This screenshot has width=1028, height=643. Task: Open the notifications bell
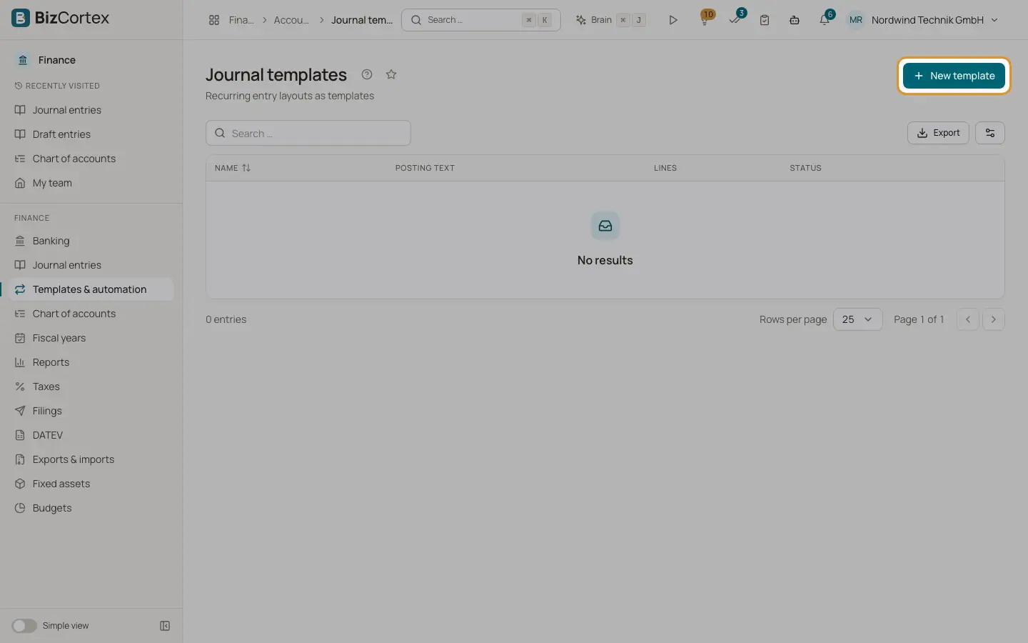(x=825, y=19)
